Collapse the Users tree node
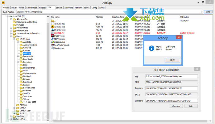The height and width of the screenshot is (124, 215). pyautogui.click(x=11, y=36)
